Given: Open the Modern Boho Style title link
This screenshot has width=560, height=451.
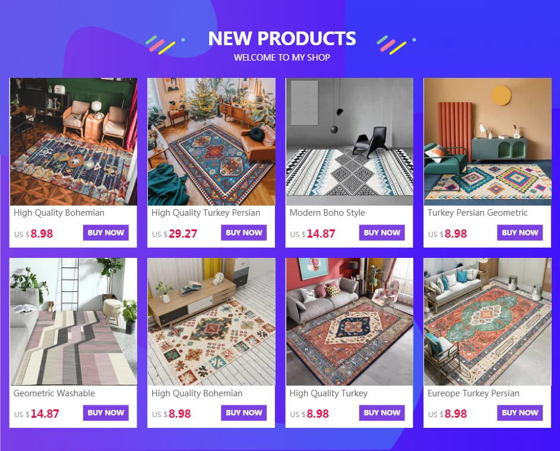Looking at the screenshot, I should tap(327, 213).
